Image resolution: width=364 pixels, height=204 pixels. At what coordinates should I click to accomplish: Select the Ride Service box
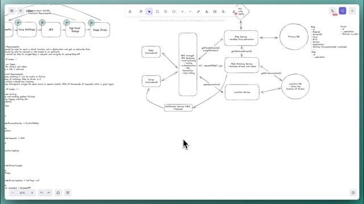tap(241, 38)
